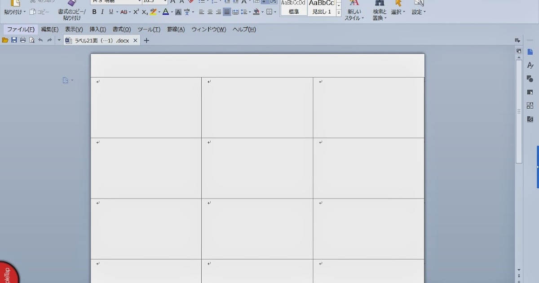Image resolution: width=539 pixels, height=283 pixels.
Task: Select the 見出し 1 style
Action: tap(322, 8)
